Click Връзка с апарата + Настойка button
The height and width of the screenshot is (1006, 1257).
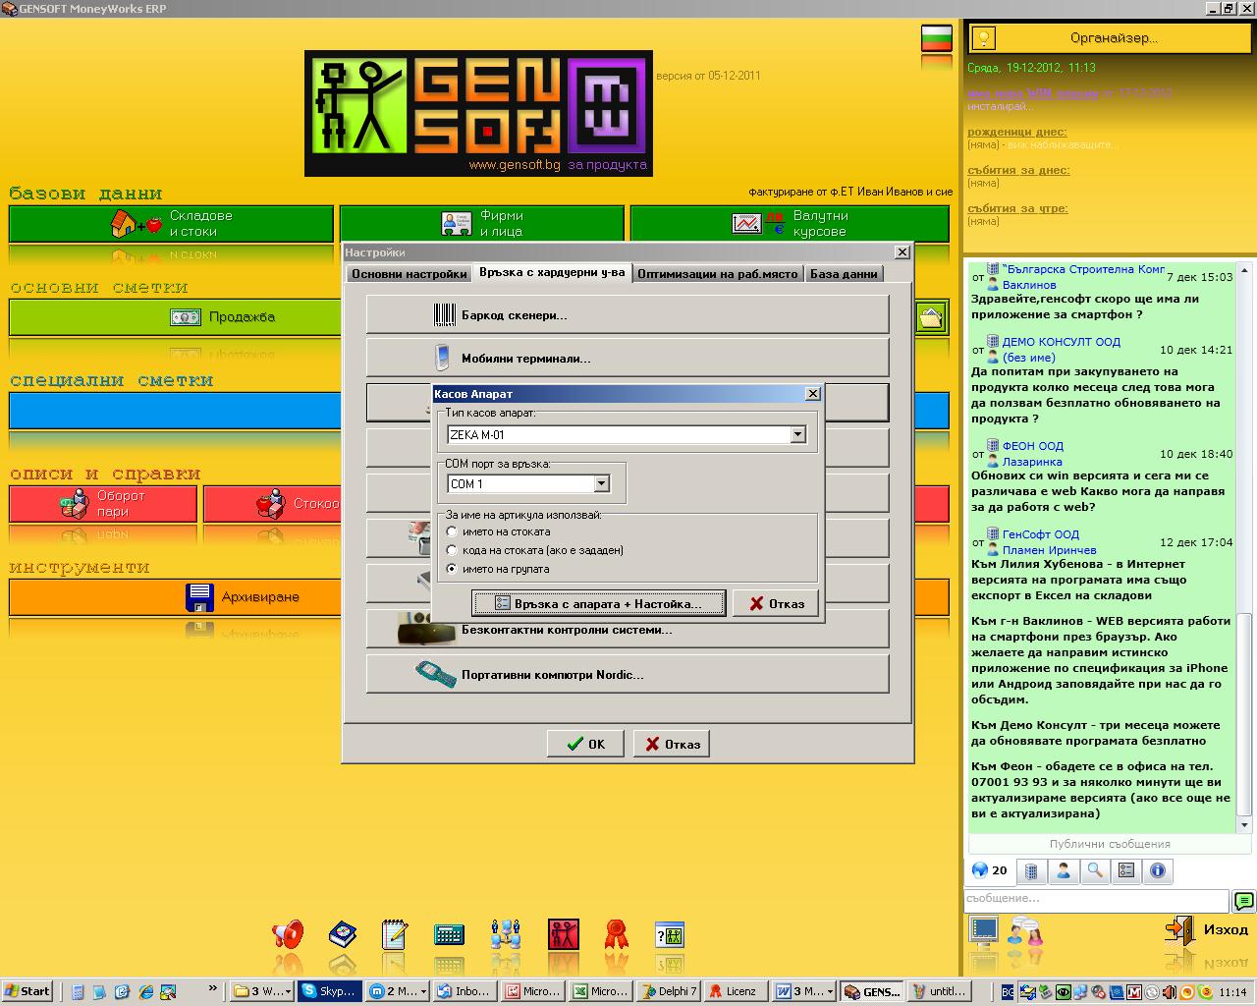pos(598,603)
